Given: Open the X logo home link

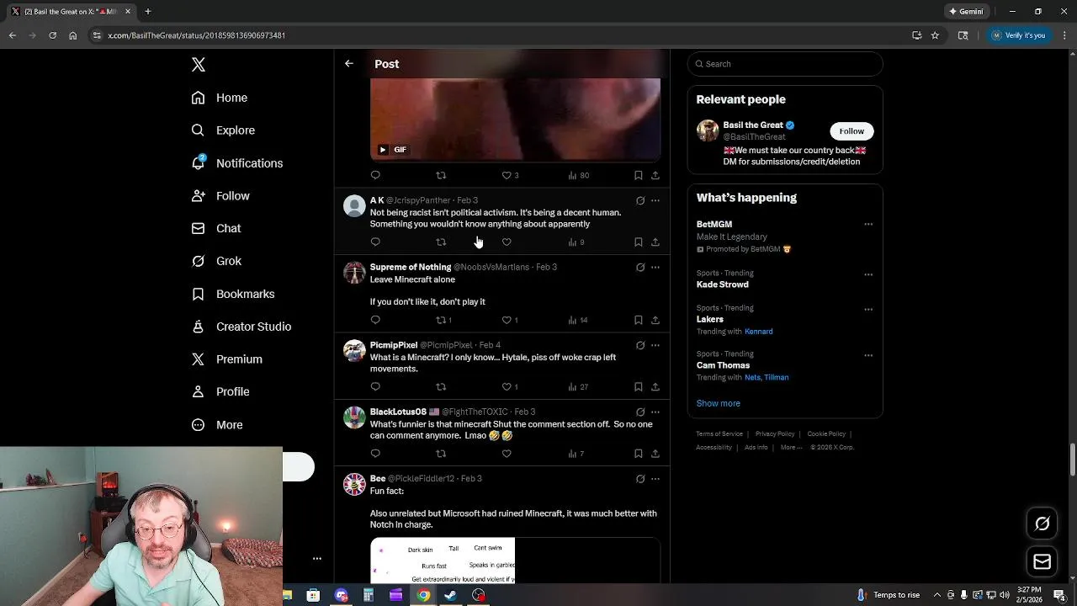Looking at the screenshot, I should (x=199, y=65).
